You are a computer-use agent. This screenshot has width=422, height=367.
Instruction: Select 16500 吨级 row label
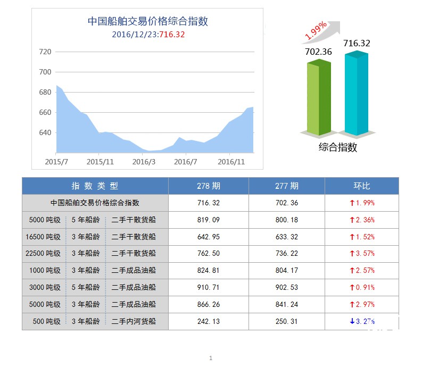coord(43,237)
